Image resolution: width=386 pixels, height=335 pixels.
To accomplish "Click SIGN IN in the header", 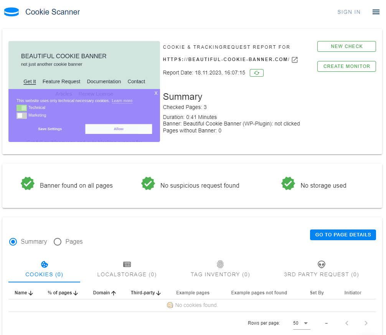I will click(349, 12).
